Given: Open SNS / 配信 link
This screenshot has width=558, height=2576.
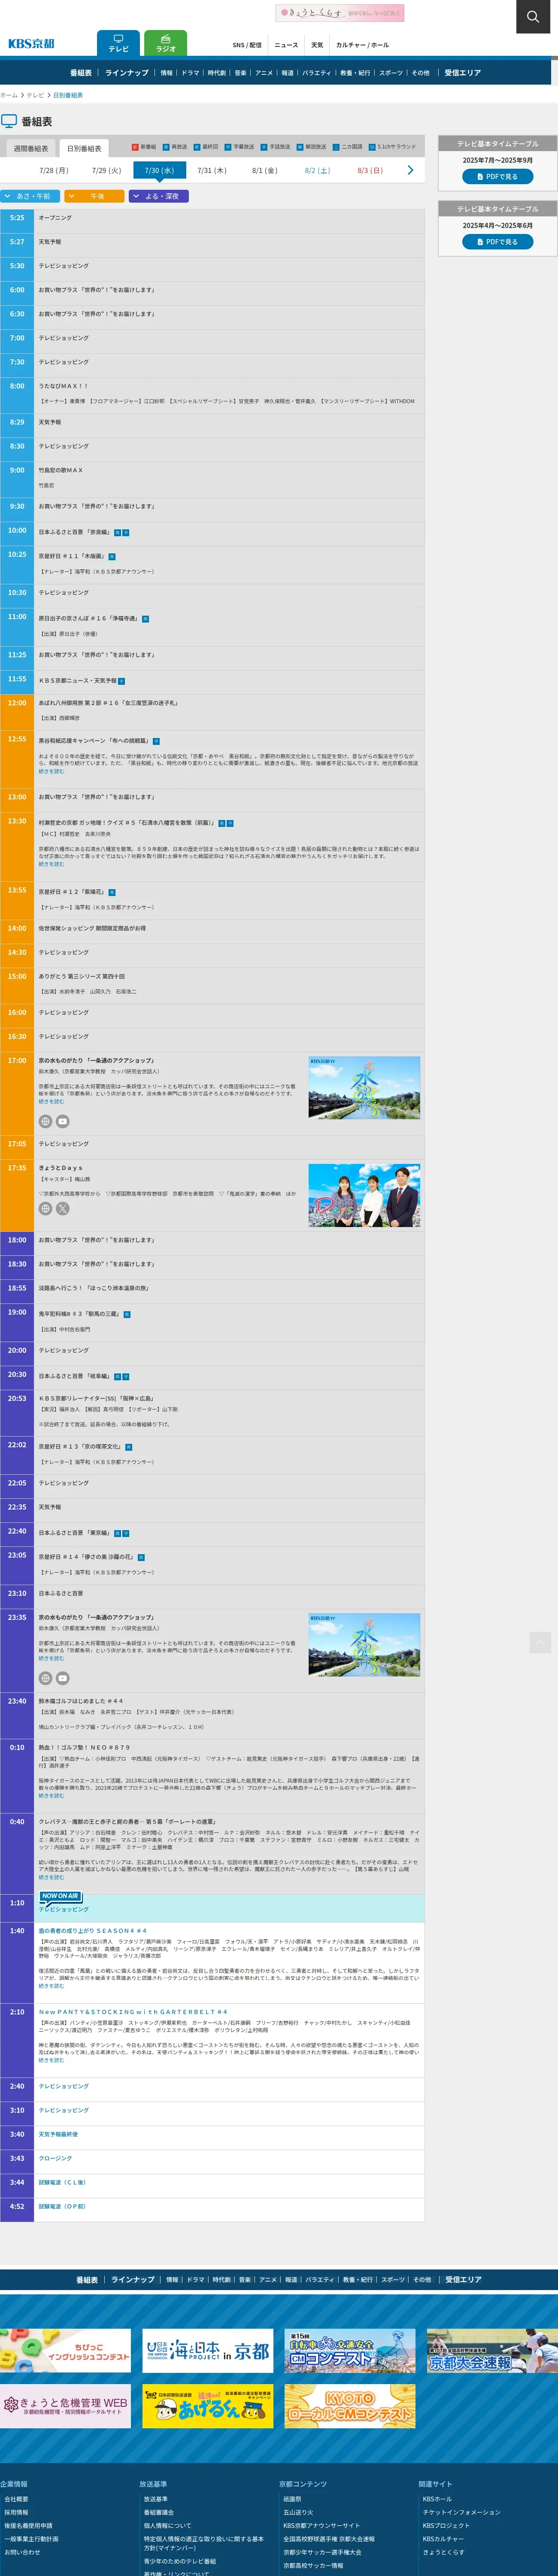Looking at the screenshot, I should coord(247,45).
